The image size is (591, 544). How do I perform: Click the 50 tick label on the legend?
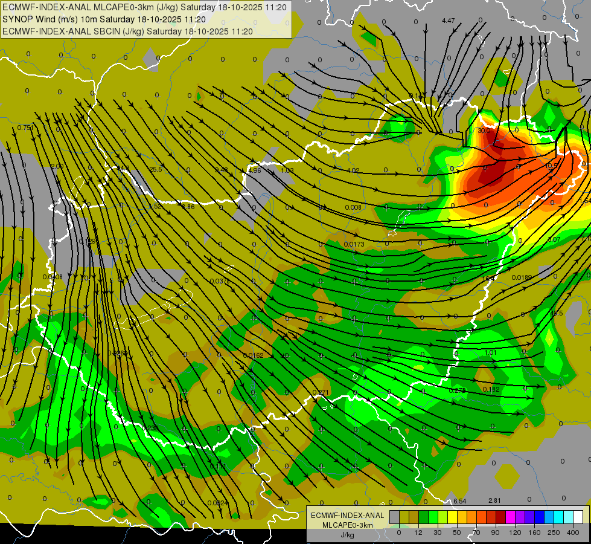click(x=457, y=533)
